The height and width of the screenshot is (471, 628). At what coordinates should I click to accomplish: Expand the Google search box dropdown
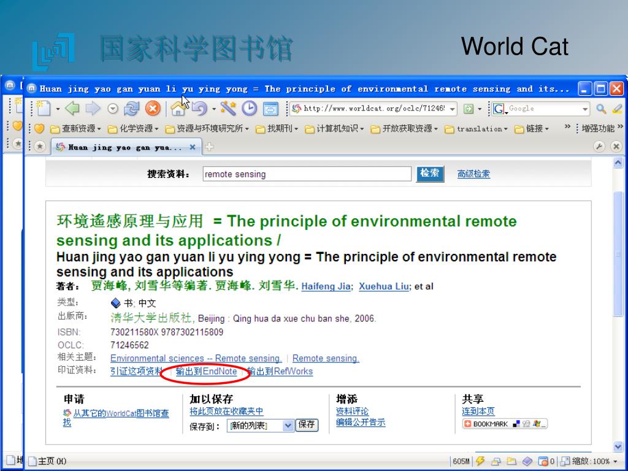click(x=585, y=109)
